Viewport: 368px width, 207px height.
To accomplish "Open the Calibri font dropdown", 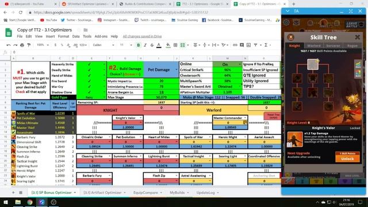I will click(103, 45).
